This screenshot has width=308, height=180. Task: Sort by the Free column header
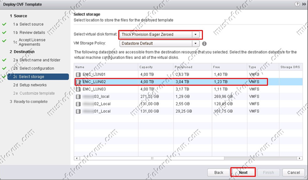(229, 67)
